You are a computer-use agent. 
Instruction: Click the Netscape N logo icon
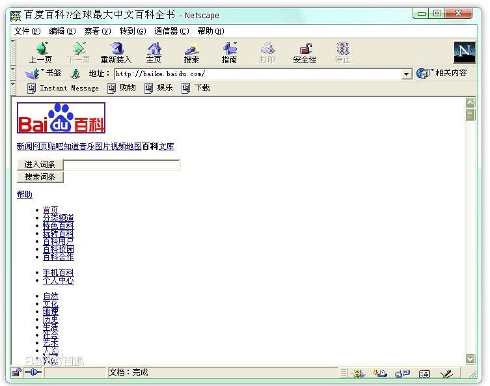tap(465, 53)
